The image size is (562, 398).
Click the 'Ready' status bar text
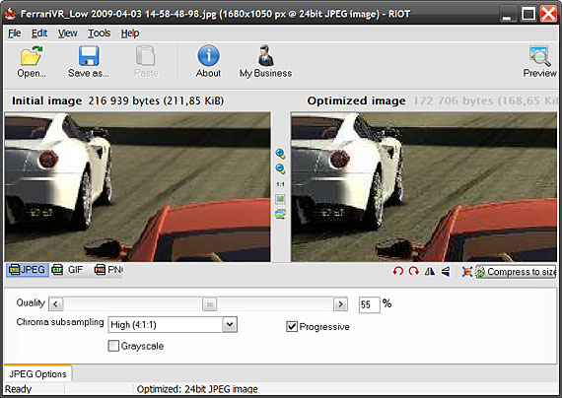19,389
